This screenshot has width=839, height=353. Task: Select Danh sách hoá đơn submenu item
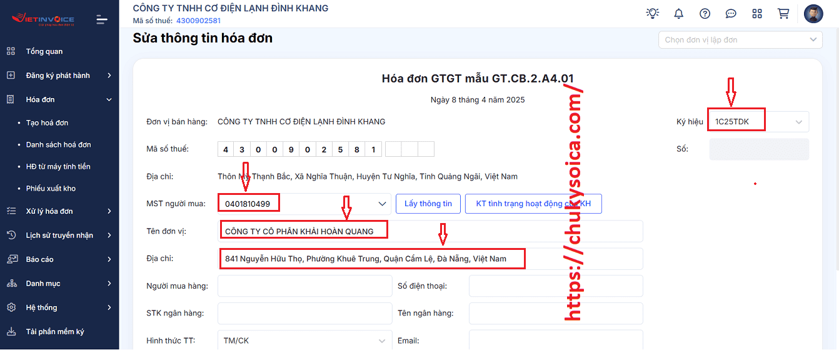58,145
